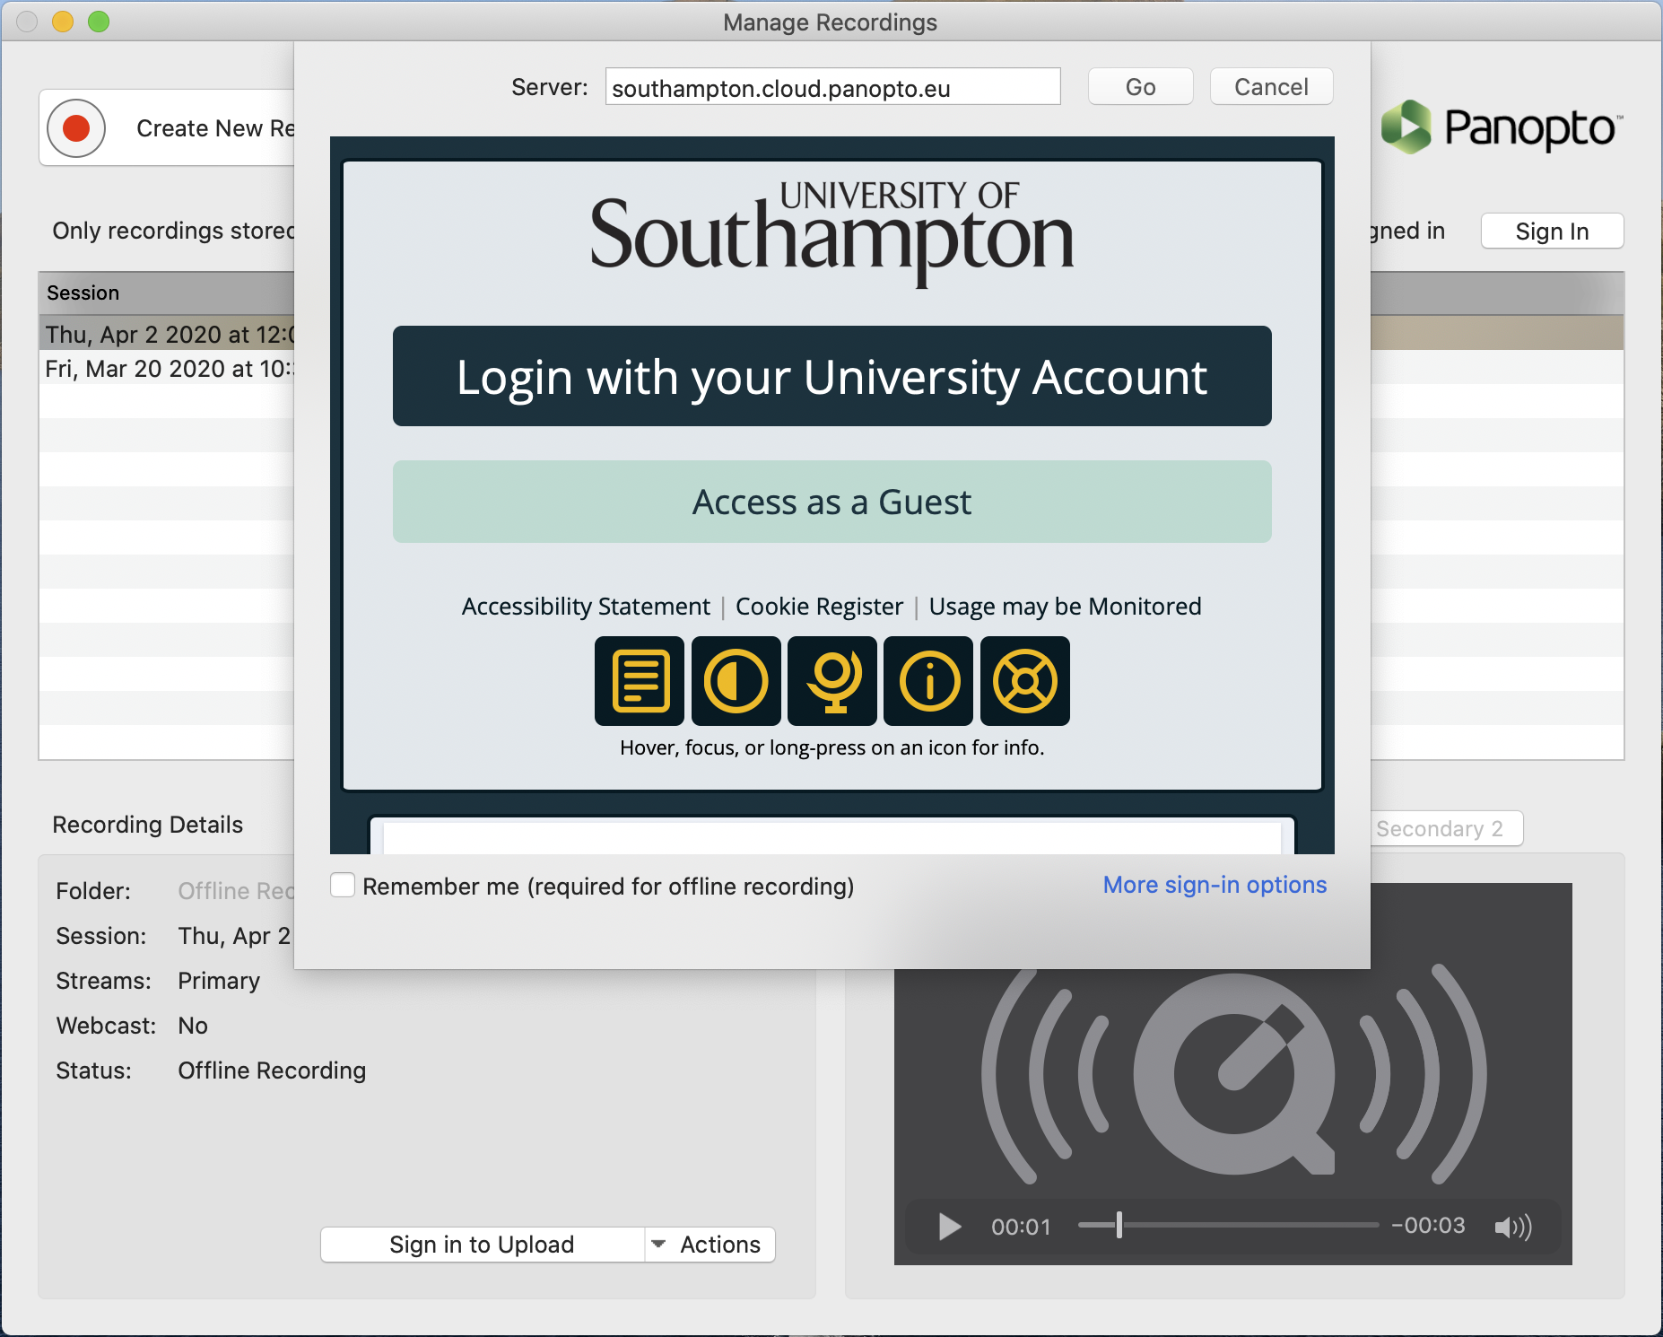Open the Actions dropdown menu

pyautogui.click(x=710, y=1245)
